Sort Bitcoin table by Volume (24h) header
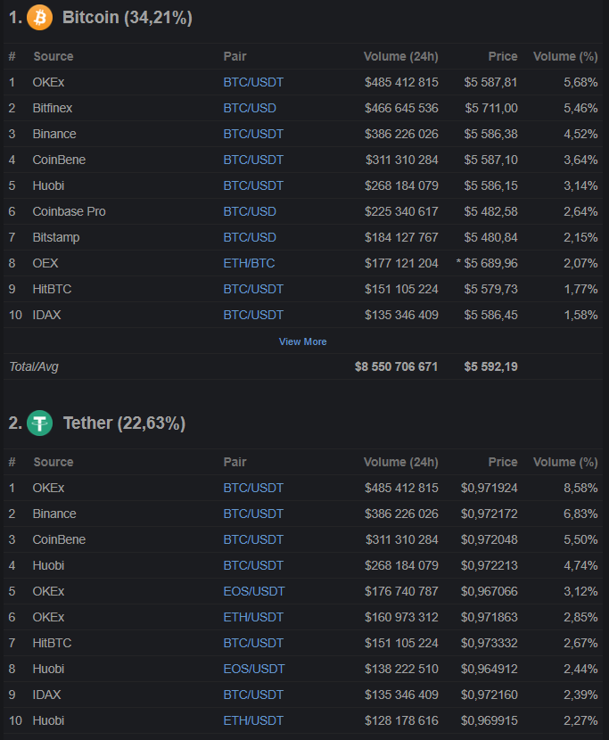 [400, 56]
